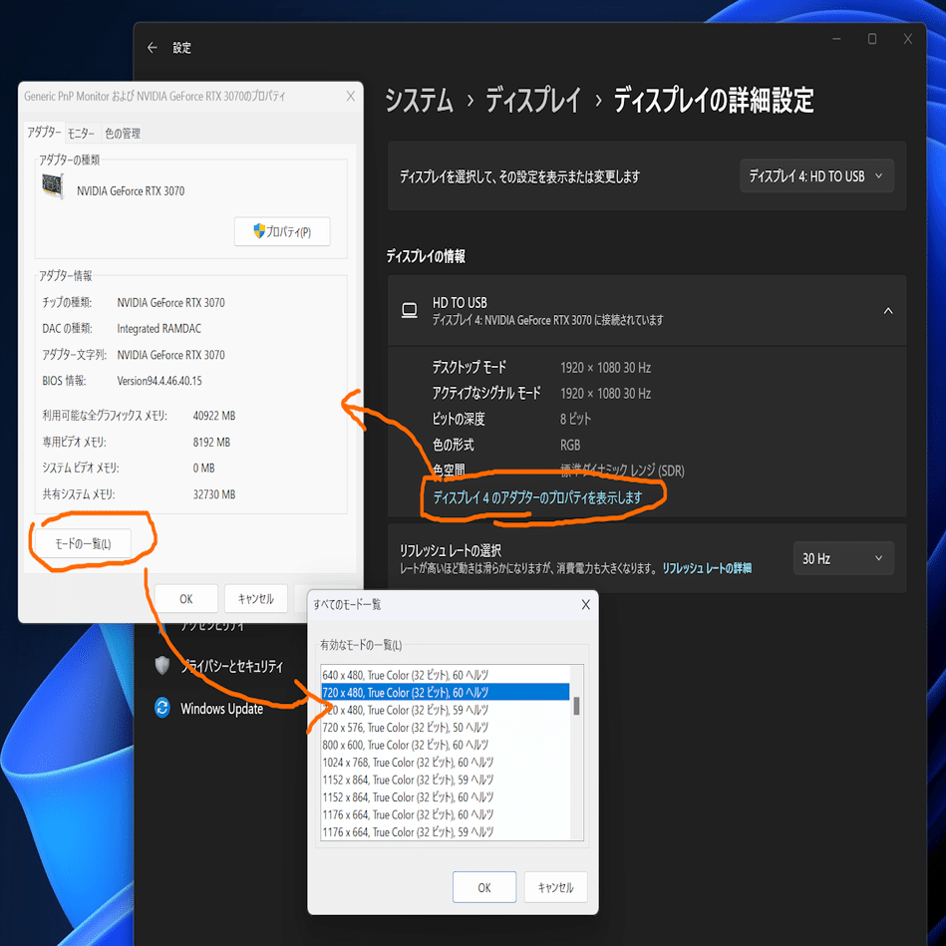Minimize the Settings window
The height and width of the screenshot is (946, 946).
(836, 39)
